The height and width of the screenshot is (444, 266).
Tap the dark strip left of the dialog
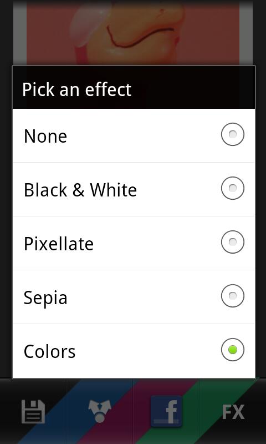coord(6,221)
